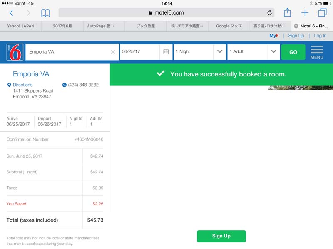Click the Arrive date 06/25/2017
The height and width of the screenshot is (249, 333).
point(18,124)
